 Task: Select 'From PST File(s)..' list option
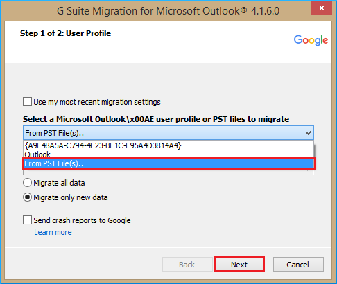[x=168, y=163]
